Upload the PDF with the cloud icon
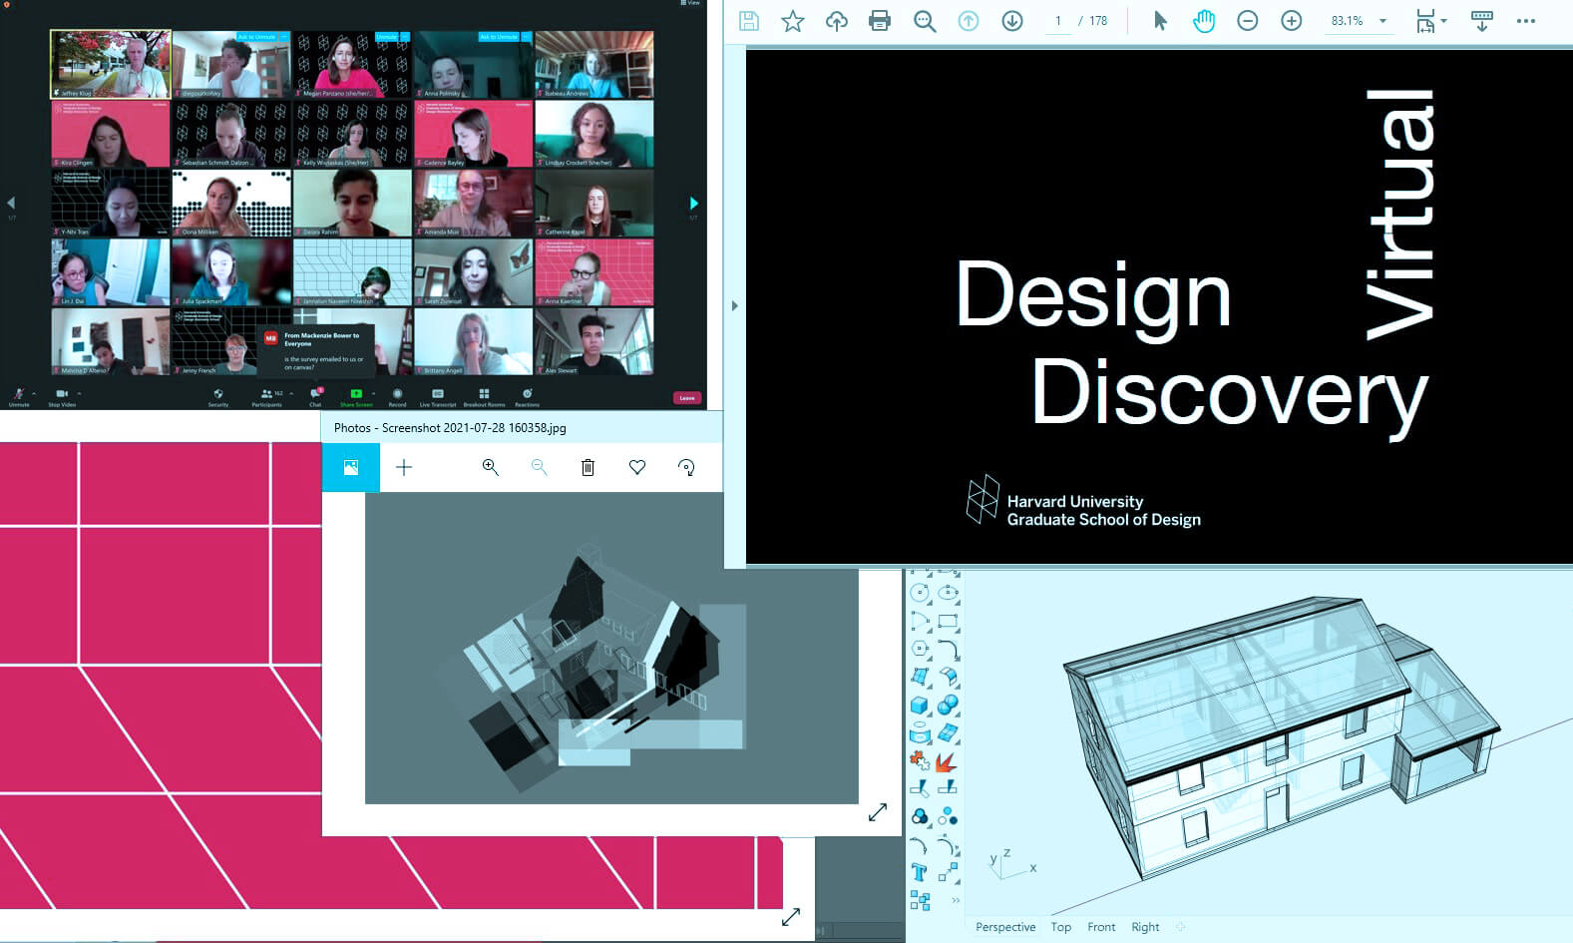The width and height of the screenshot is (1573, 943). click(836, 21)
